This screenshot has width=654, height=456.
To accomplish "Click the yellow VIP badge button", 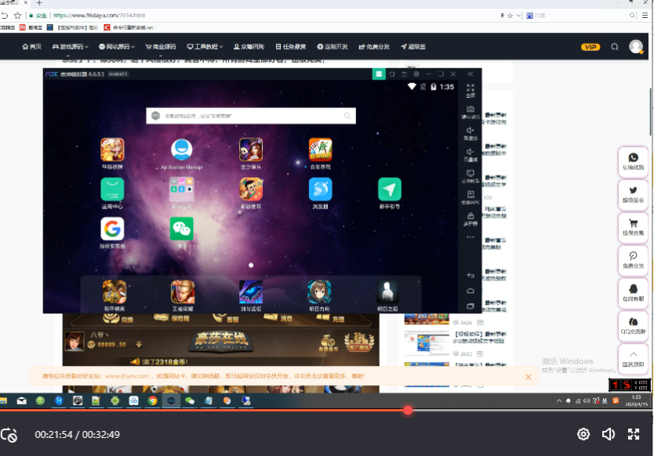I will pos(590,47).
